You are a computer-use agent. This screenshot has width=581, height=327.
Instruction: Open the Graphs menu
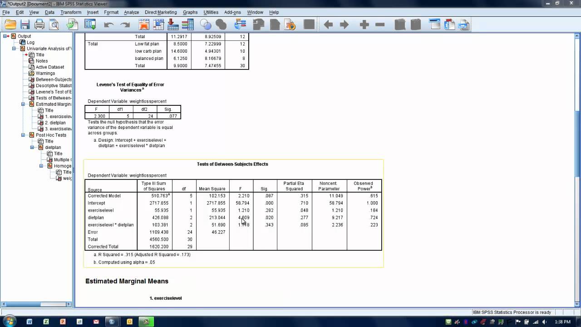point(190,12)
